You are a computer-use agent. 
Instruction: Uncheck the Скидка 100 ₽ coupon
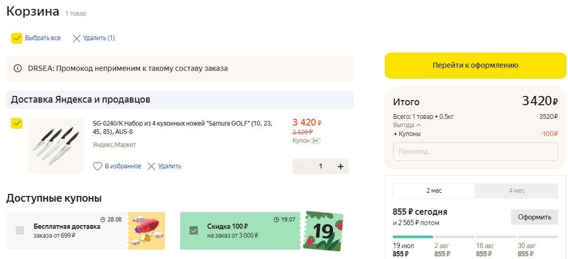(194, 230)
